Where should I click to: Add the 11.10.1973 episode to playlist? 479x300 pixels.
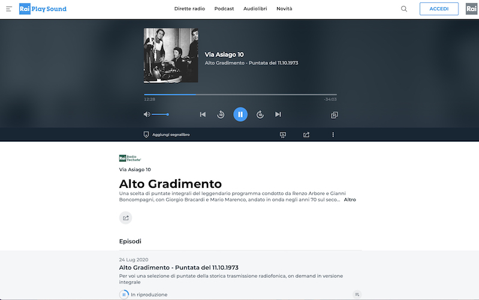click(357, 295)
